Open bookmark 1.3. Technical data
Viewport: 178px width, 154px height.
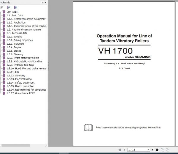(17, 33)
